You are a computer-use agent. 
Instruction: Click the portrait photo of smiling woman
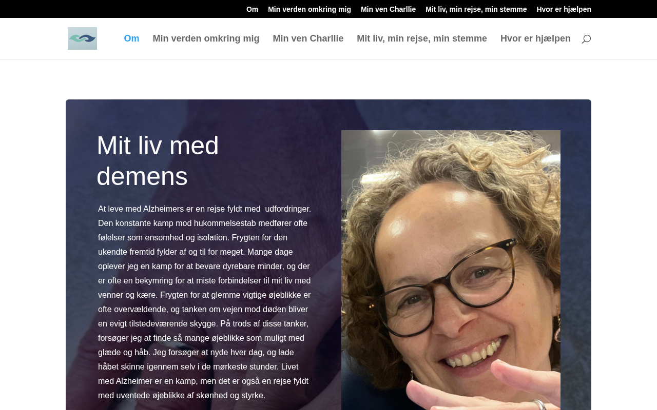pyautogui.click(x=451, y=270)
